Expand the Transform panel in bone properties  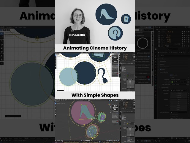(x=162, y=59)
